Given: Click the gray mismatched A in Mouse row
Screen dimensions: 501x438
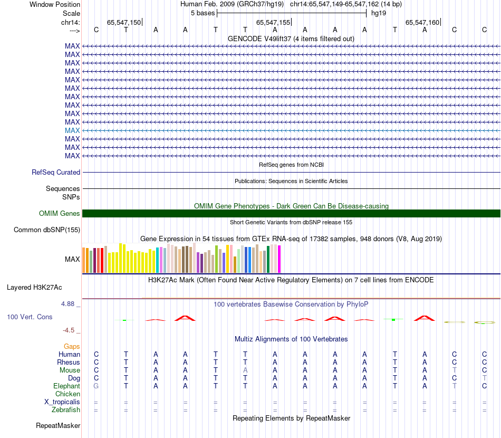Looking at the screenshot, I should point(245,370).
